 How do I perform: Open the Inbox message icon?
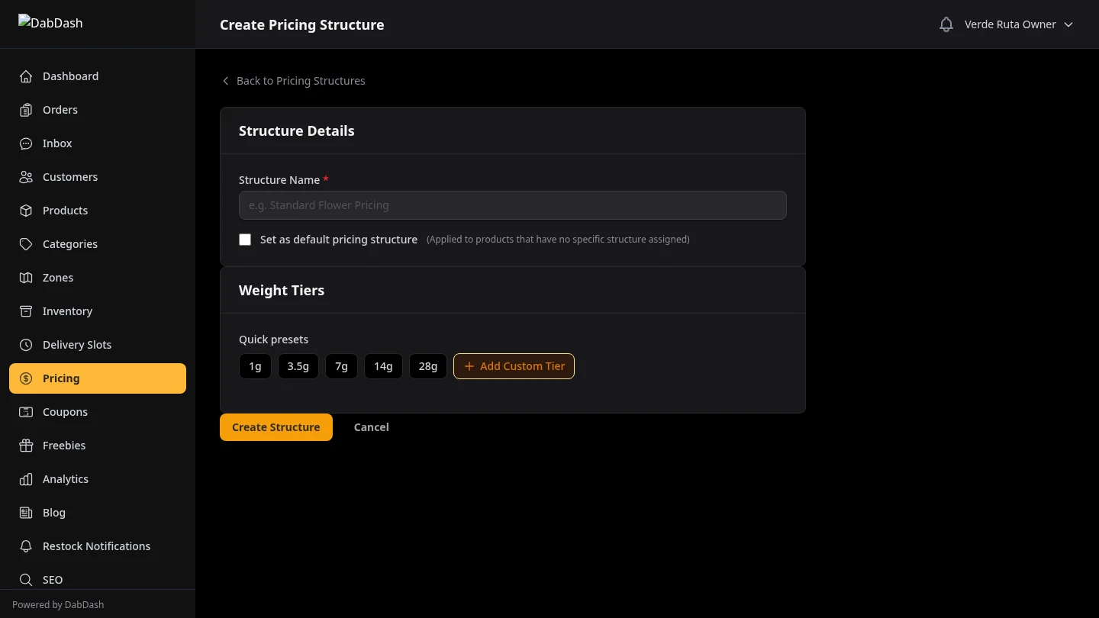point(25,143)
